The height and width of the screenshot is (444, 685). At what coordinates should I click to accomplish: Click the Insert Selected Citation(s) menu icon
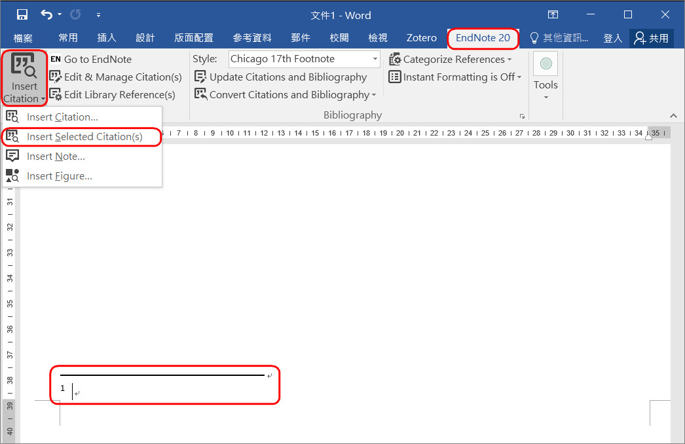pos(12,136)
